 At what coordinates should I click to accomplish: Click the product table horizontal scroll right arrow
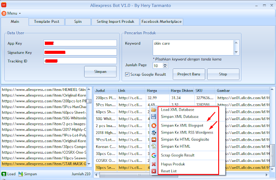pyautogui.click(x=267, y=175)
